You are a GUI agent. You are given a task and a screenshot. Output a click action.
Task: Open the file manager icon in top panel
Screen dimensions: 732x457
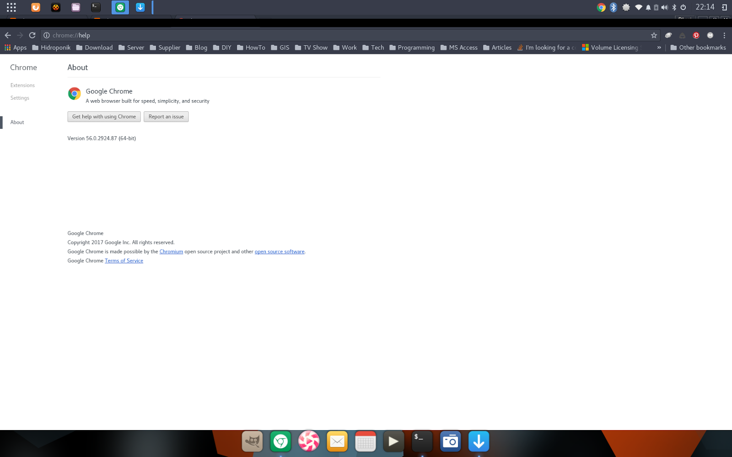pyautogui.click(x=76, y=7)
